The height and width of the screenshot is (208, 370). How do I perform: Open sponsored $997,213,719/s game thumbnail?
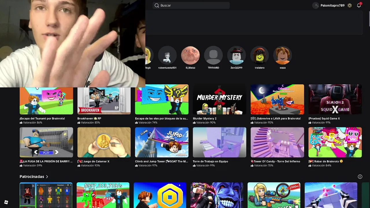103,195
